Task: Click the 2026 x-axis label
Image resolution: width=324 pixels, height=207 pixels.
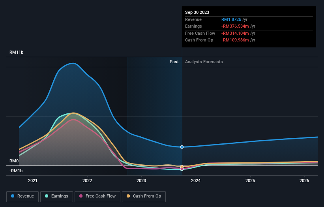Action: pyautogui.click(x=304, y=181)
